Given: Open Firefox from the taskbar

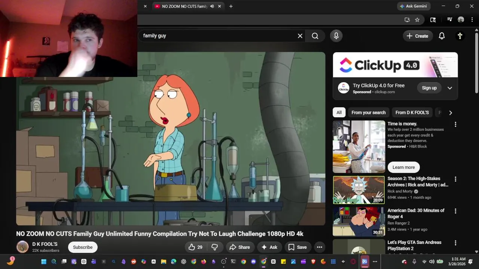Looking at the screenshot, I should point(204,262).
